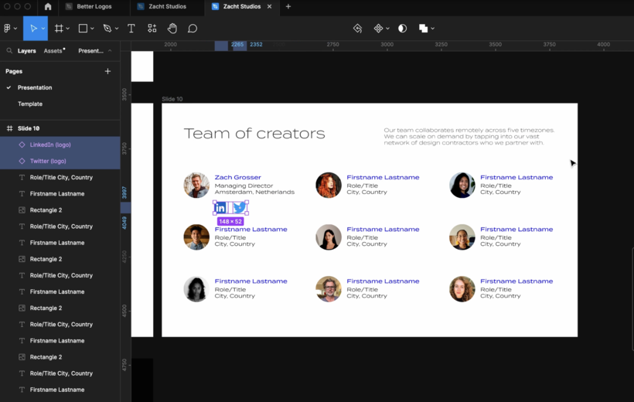Expand Pen tool options dropdown arrow

(x=117, y=29)
